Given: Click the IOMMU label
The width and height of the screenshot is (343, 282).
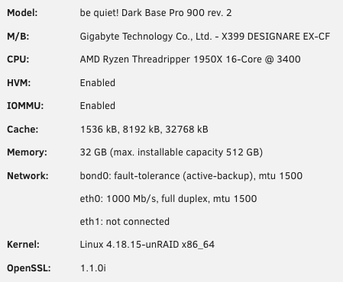Looking at the screenshot, I should pyautogui.click(x=25, y=106).
